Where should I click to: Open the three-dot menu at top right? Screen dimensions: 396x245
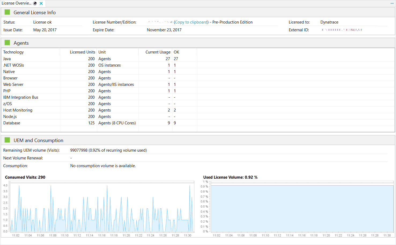tap(392, 3)
